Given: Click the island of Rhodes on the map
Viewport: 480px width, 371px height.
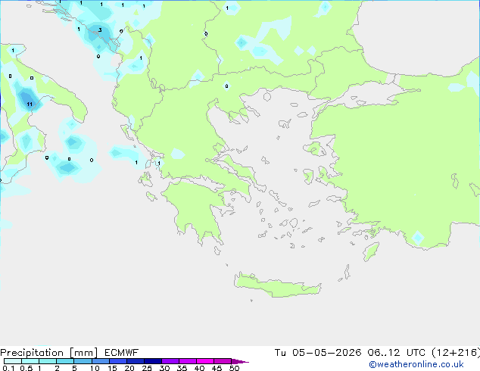Looking at the screenshot, I should 371,251.
